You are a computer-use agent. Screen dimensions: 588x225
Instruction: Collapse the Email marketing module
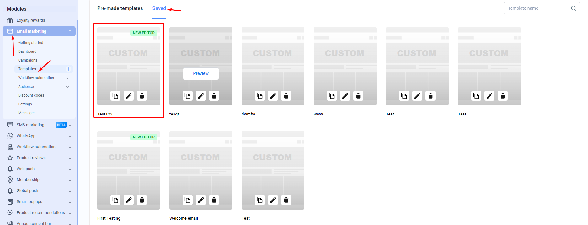(70, 31)
